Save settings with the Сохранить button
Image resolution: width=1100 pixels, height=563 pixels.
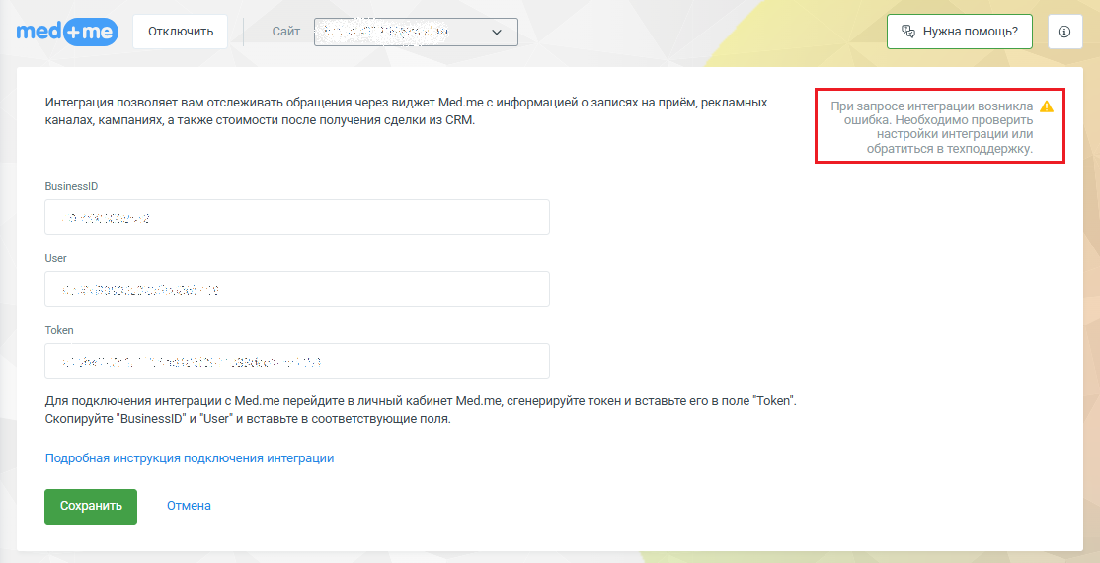[x=91, y=506]
